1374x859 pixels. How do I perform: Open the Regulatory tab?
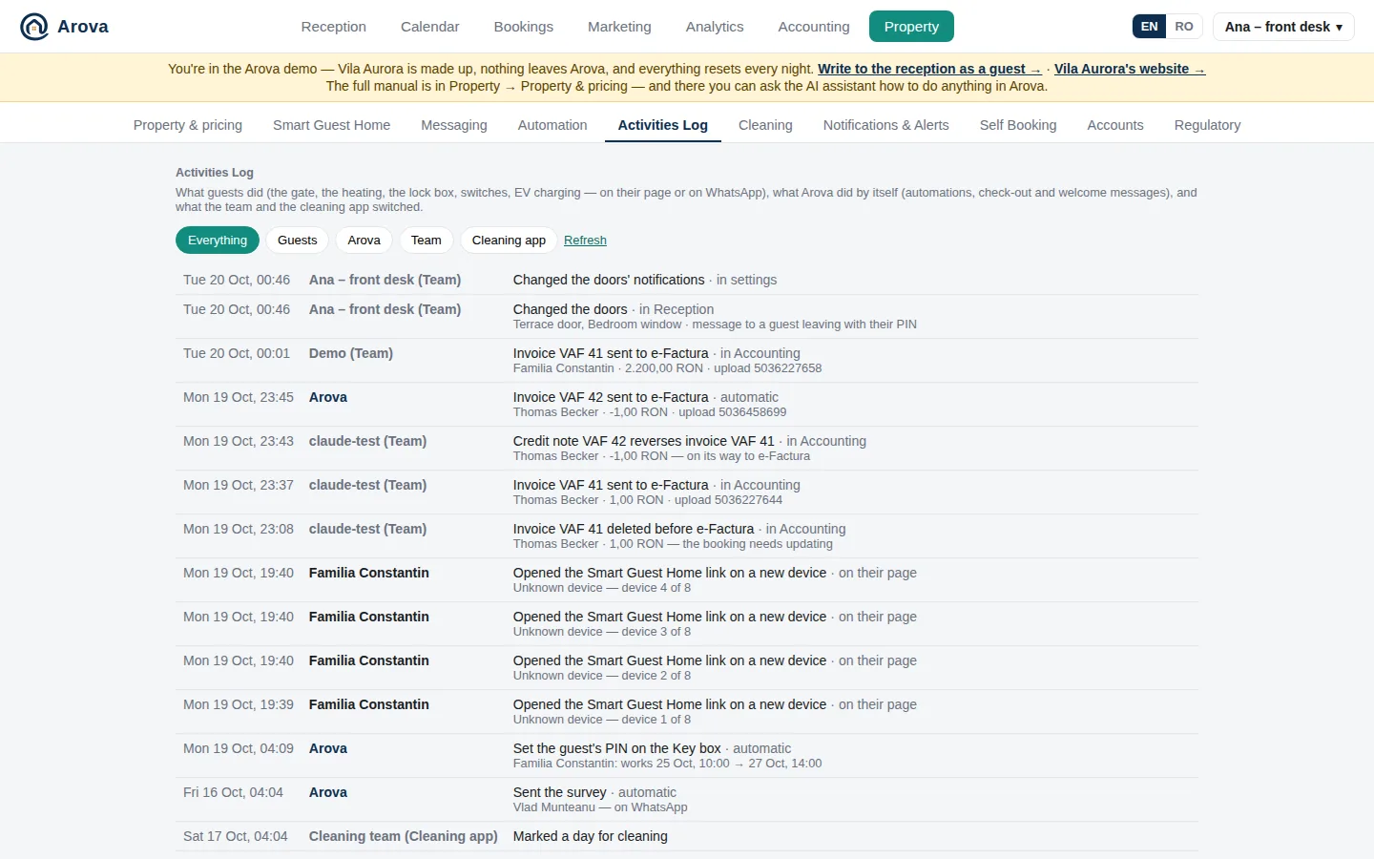pos(1207,125)
